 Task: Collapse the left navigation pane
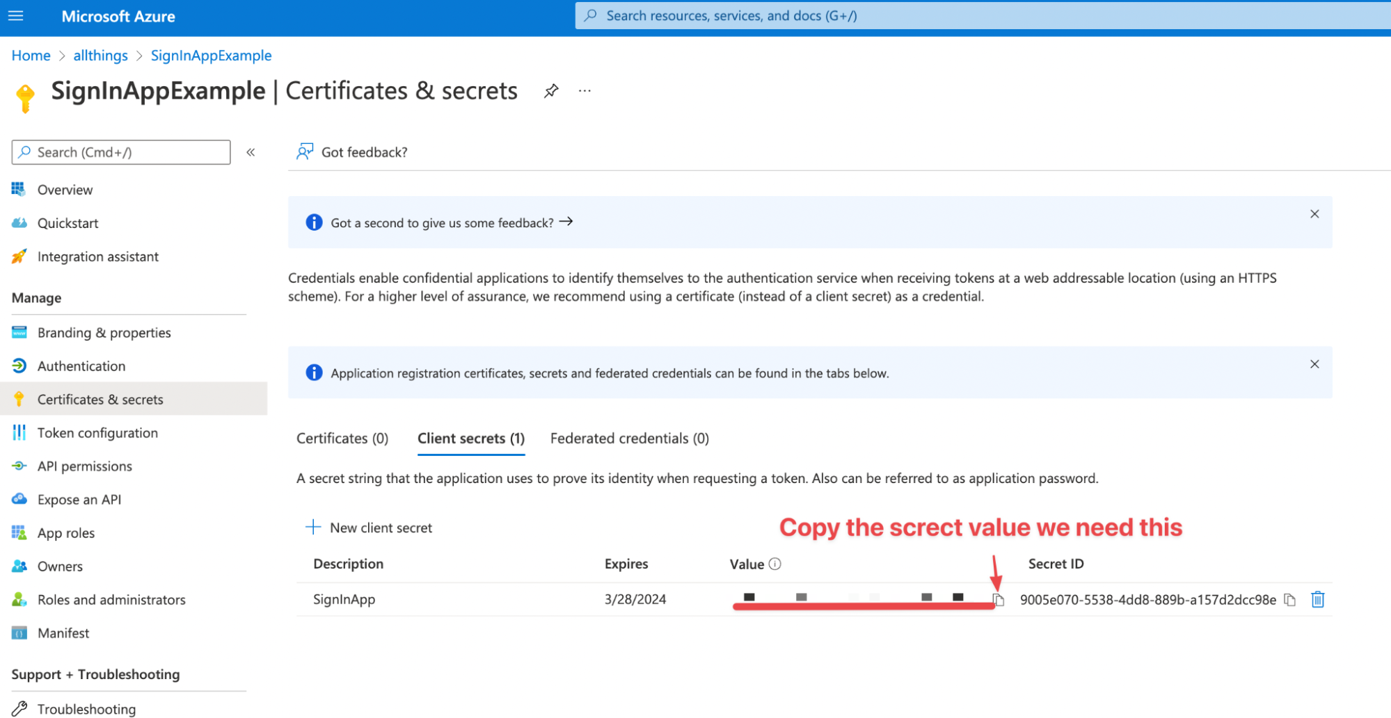pyautogui.click(x=251, y=152)
